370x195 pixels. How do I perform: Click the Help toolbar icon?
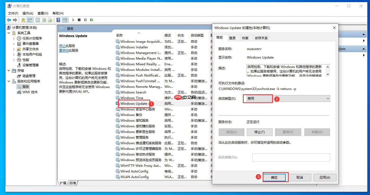(58, 20)
